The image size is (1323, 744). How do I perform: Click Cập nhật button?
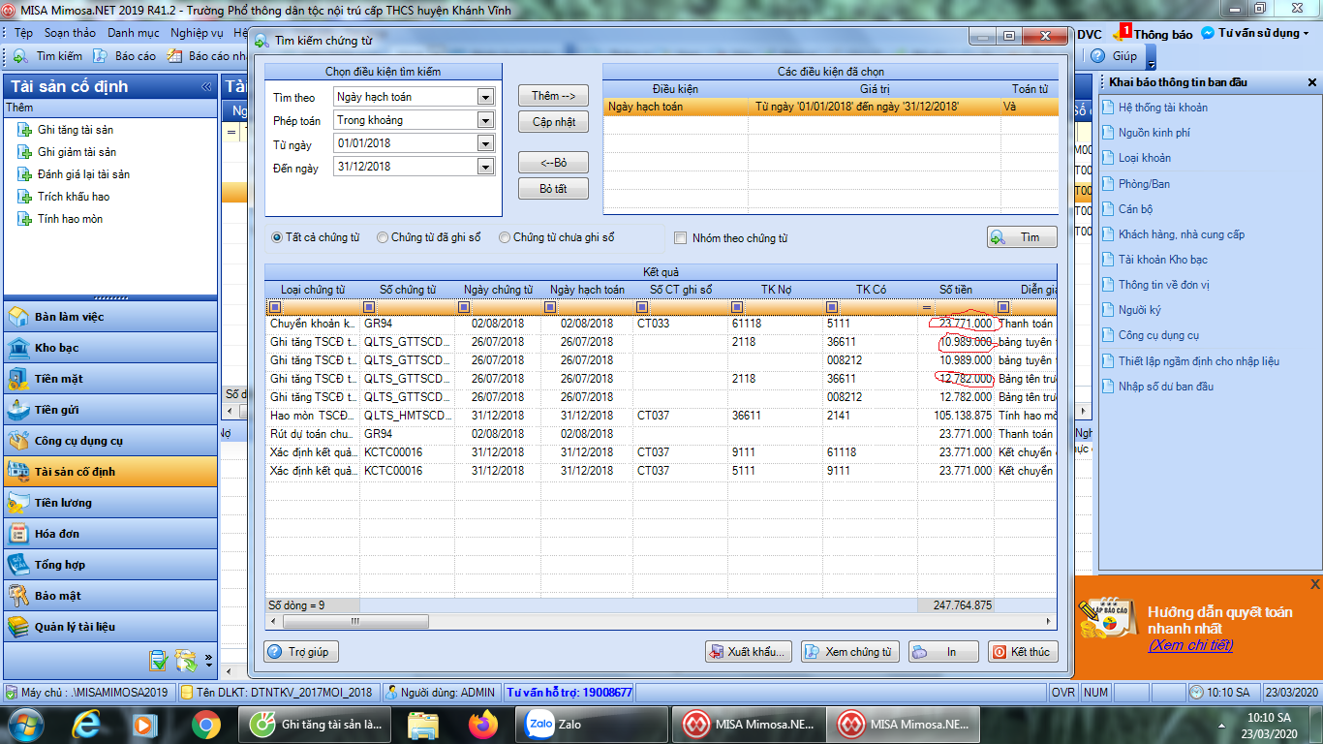tap(553, 122)
